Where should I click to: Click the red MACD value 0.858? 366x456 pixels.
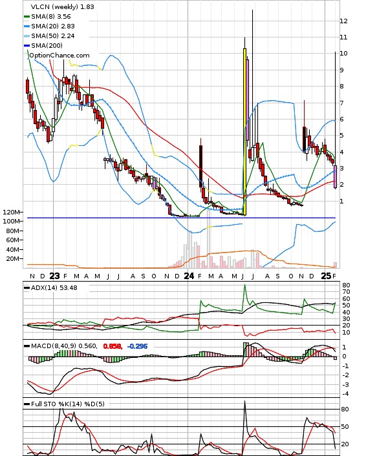(113, 346)
